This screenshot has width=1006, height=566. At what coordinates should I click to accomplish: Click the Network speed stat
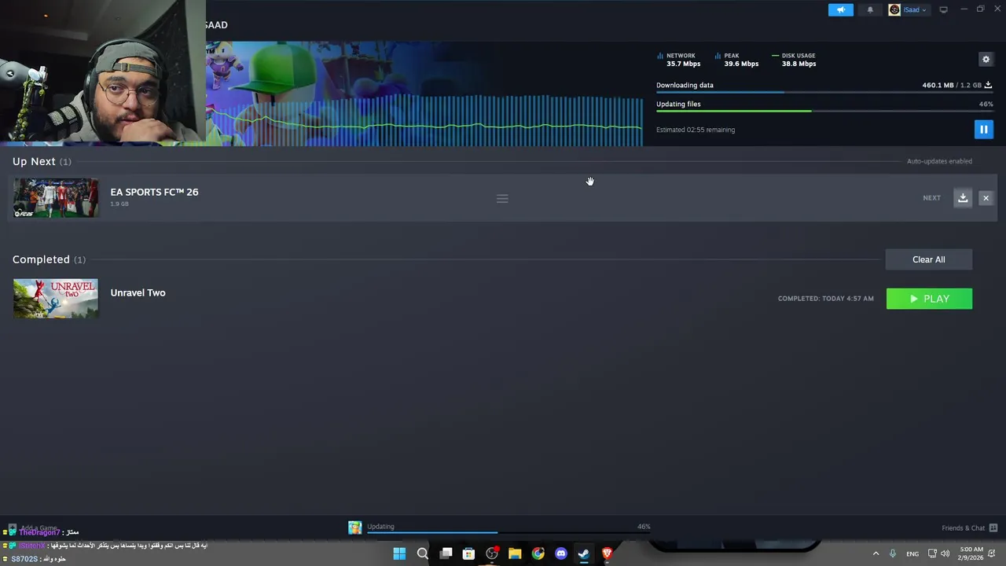pyautogui.click(x=679, y=60)
